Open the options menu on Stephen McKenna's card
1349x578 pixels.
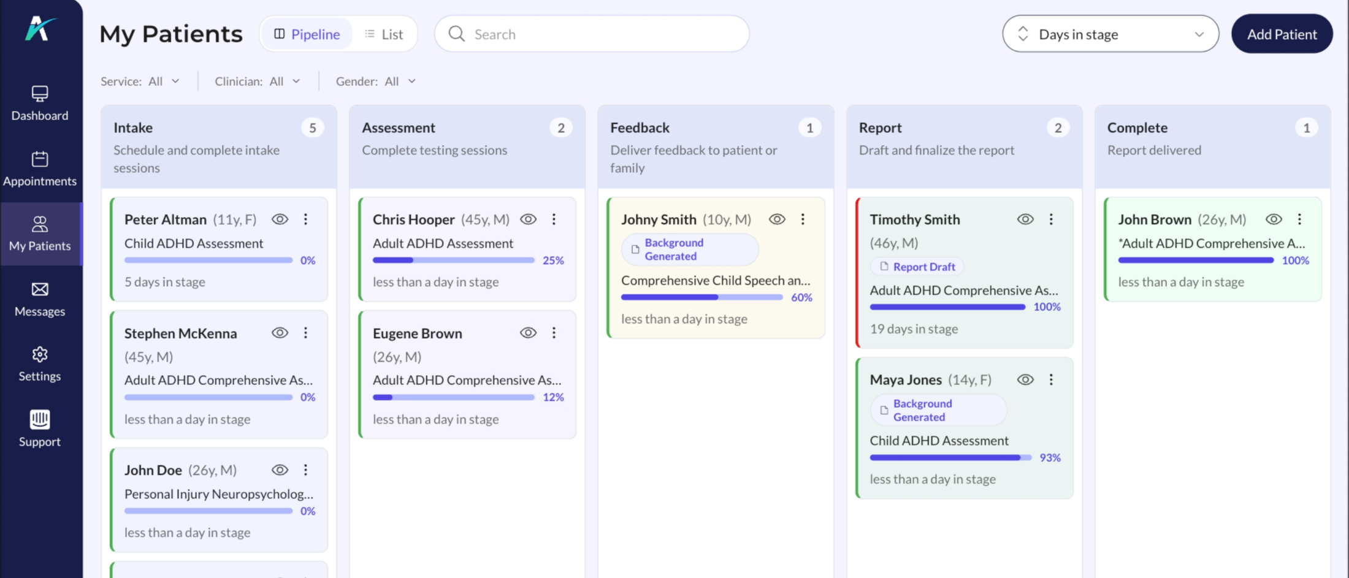[x=305, y=333]
